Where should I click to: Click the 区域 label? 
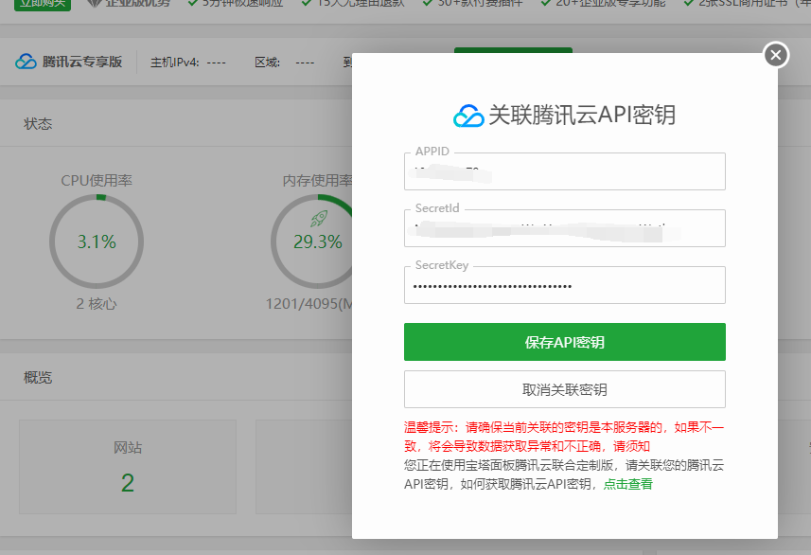pyautogui.click(x=268, y=63)
